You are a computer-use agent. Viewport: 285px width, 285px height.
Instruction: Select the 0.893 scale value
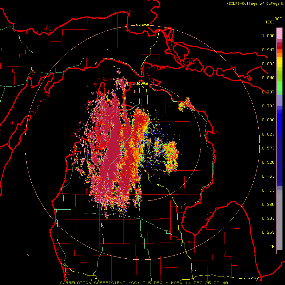268,64
